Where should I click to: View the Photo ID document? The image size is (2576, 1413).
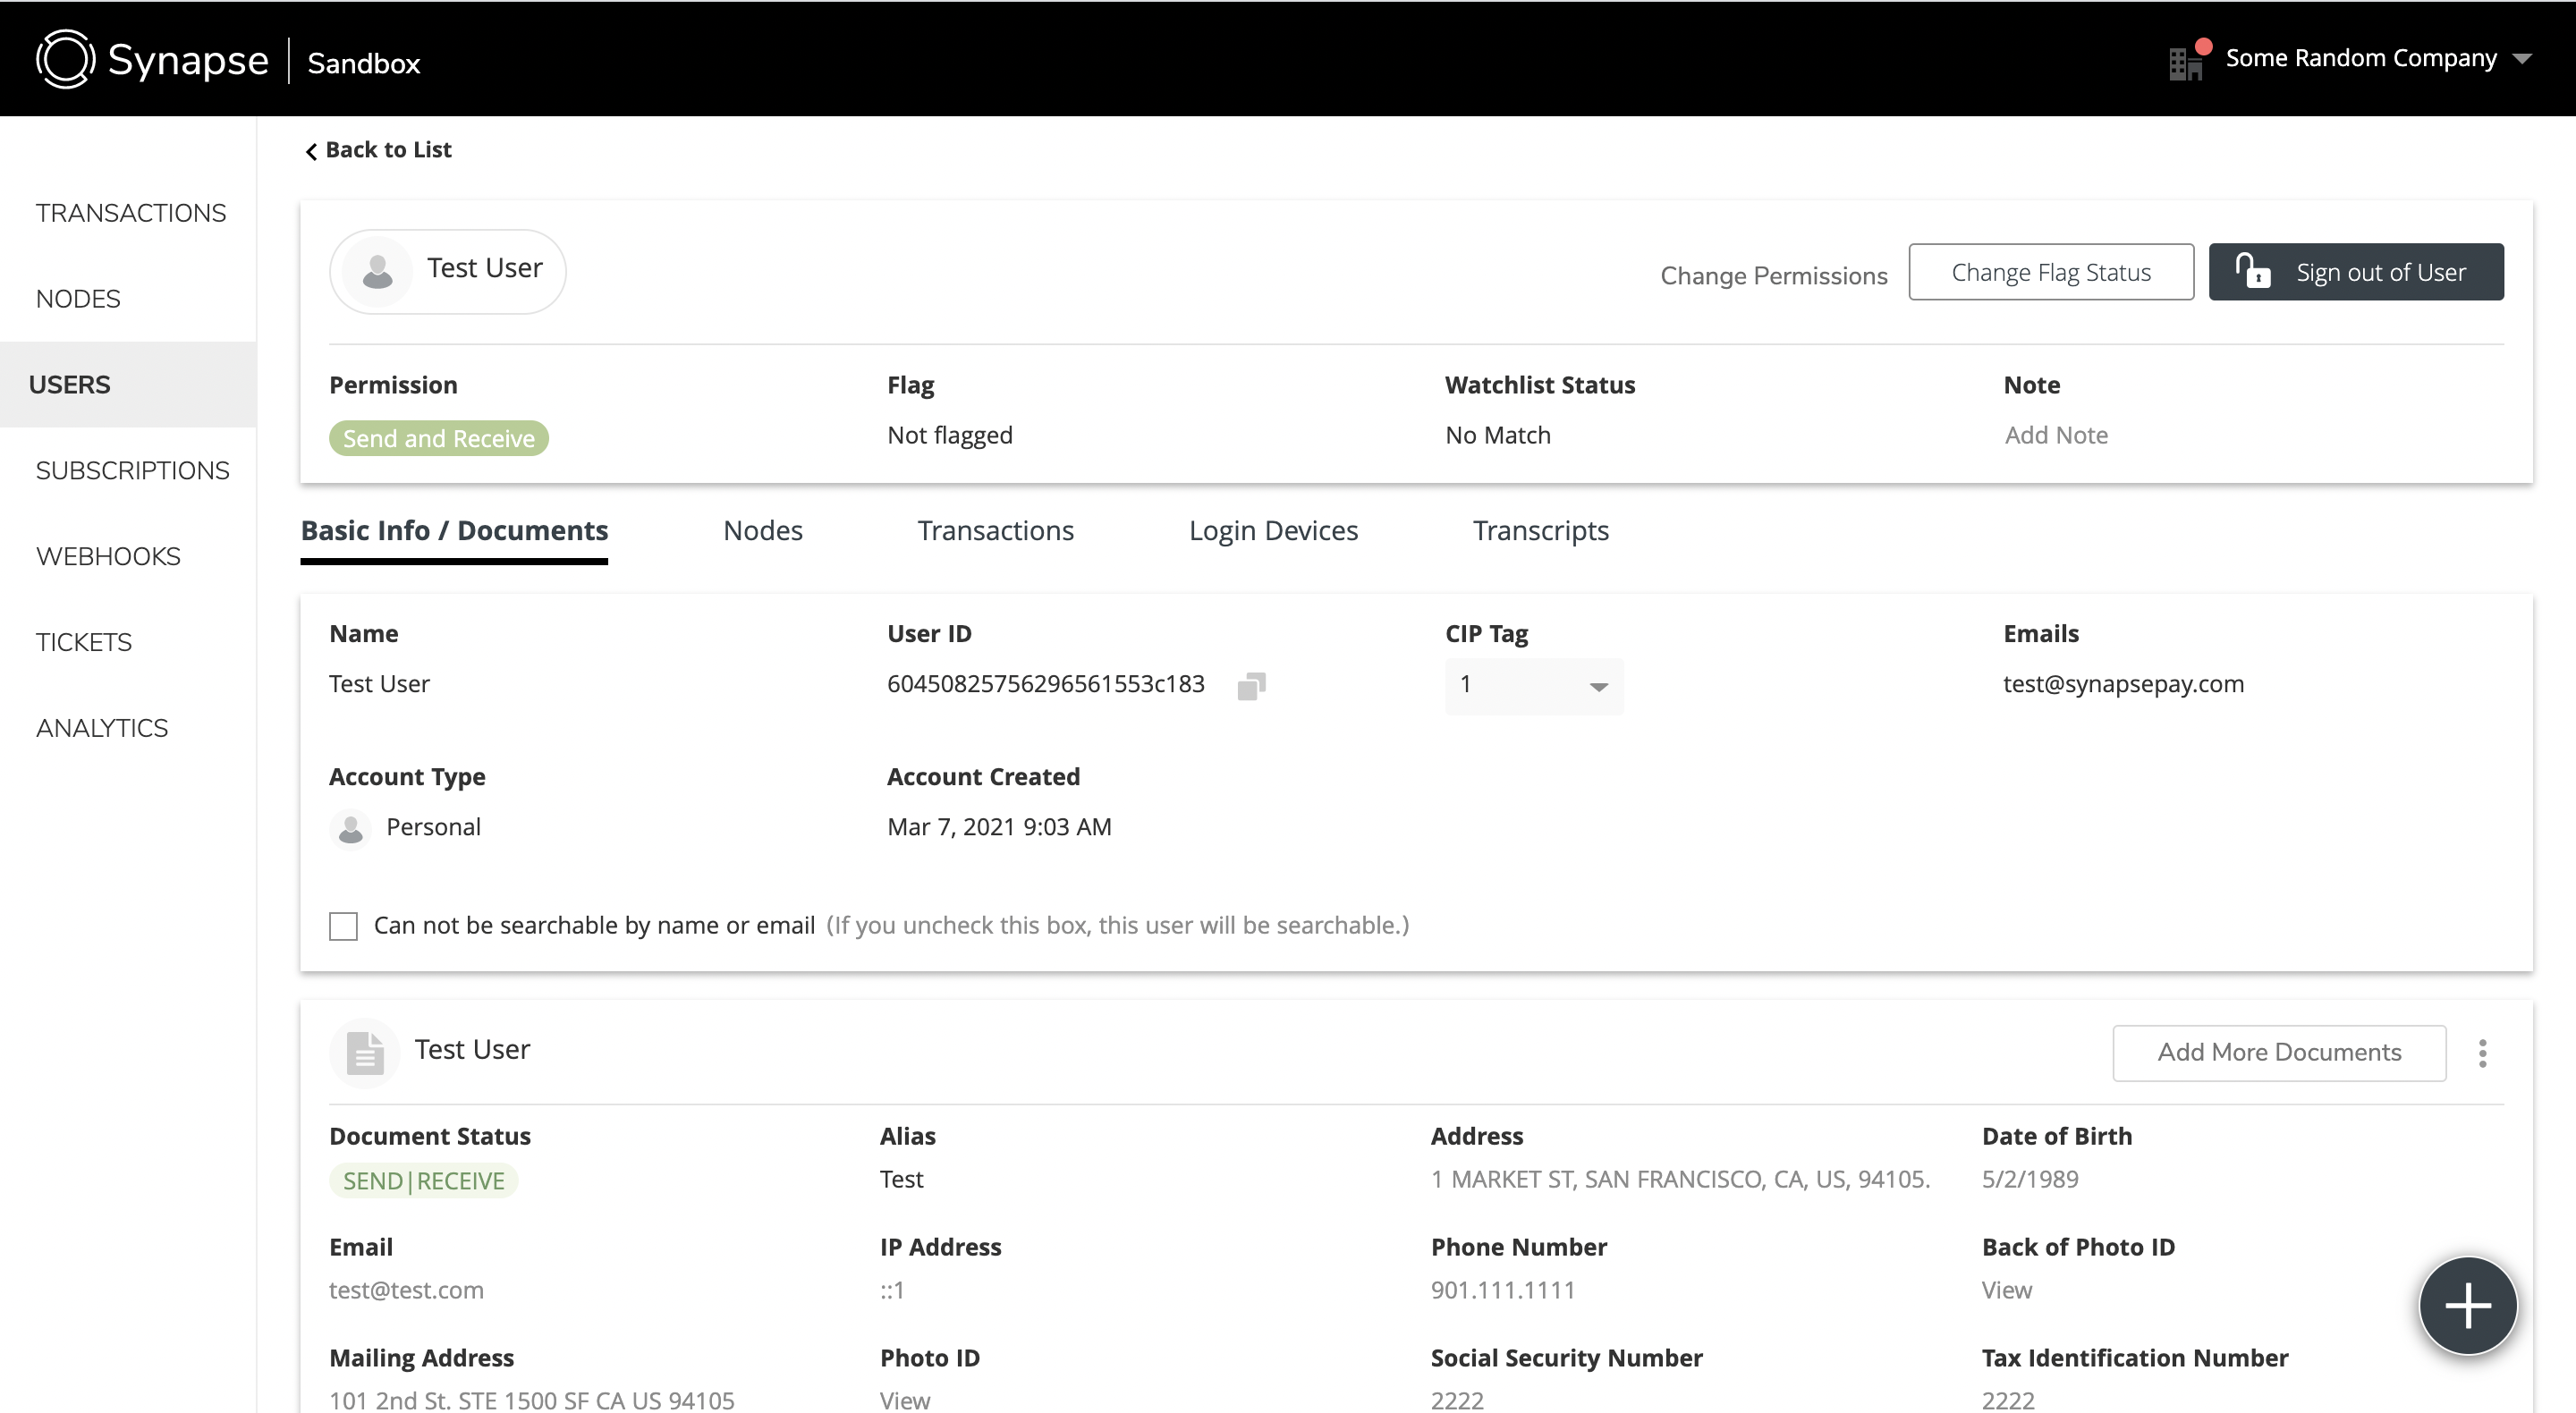click(x=904, y=1400)
